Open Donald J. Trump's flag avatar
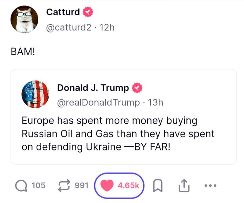The height and width of the screenshot is (203, 244). click(34, 94)
